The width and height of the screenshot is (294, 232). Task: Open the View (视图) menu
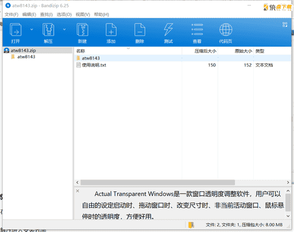pos(83,14)
